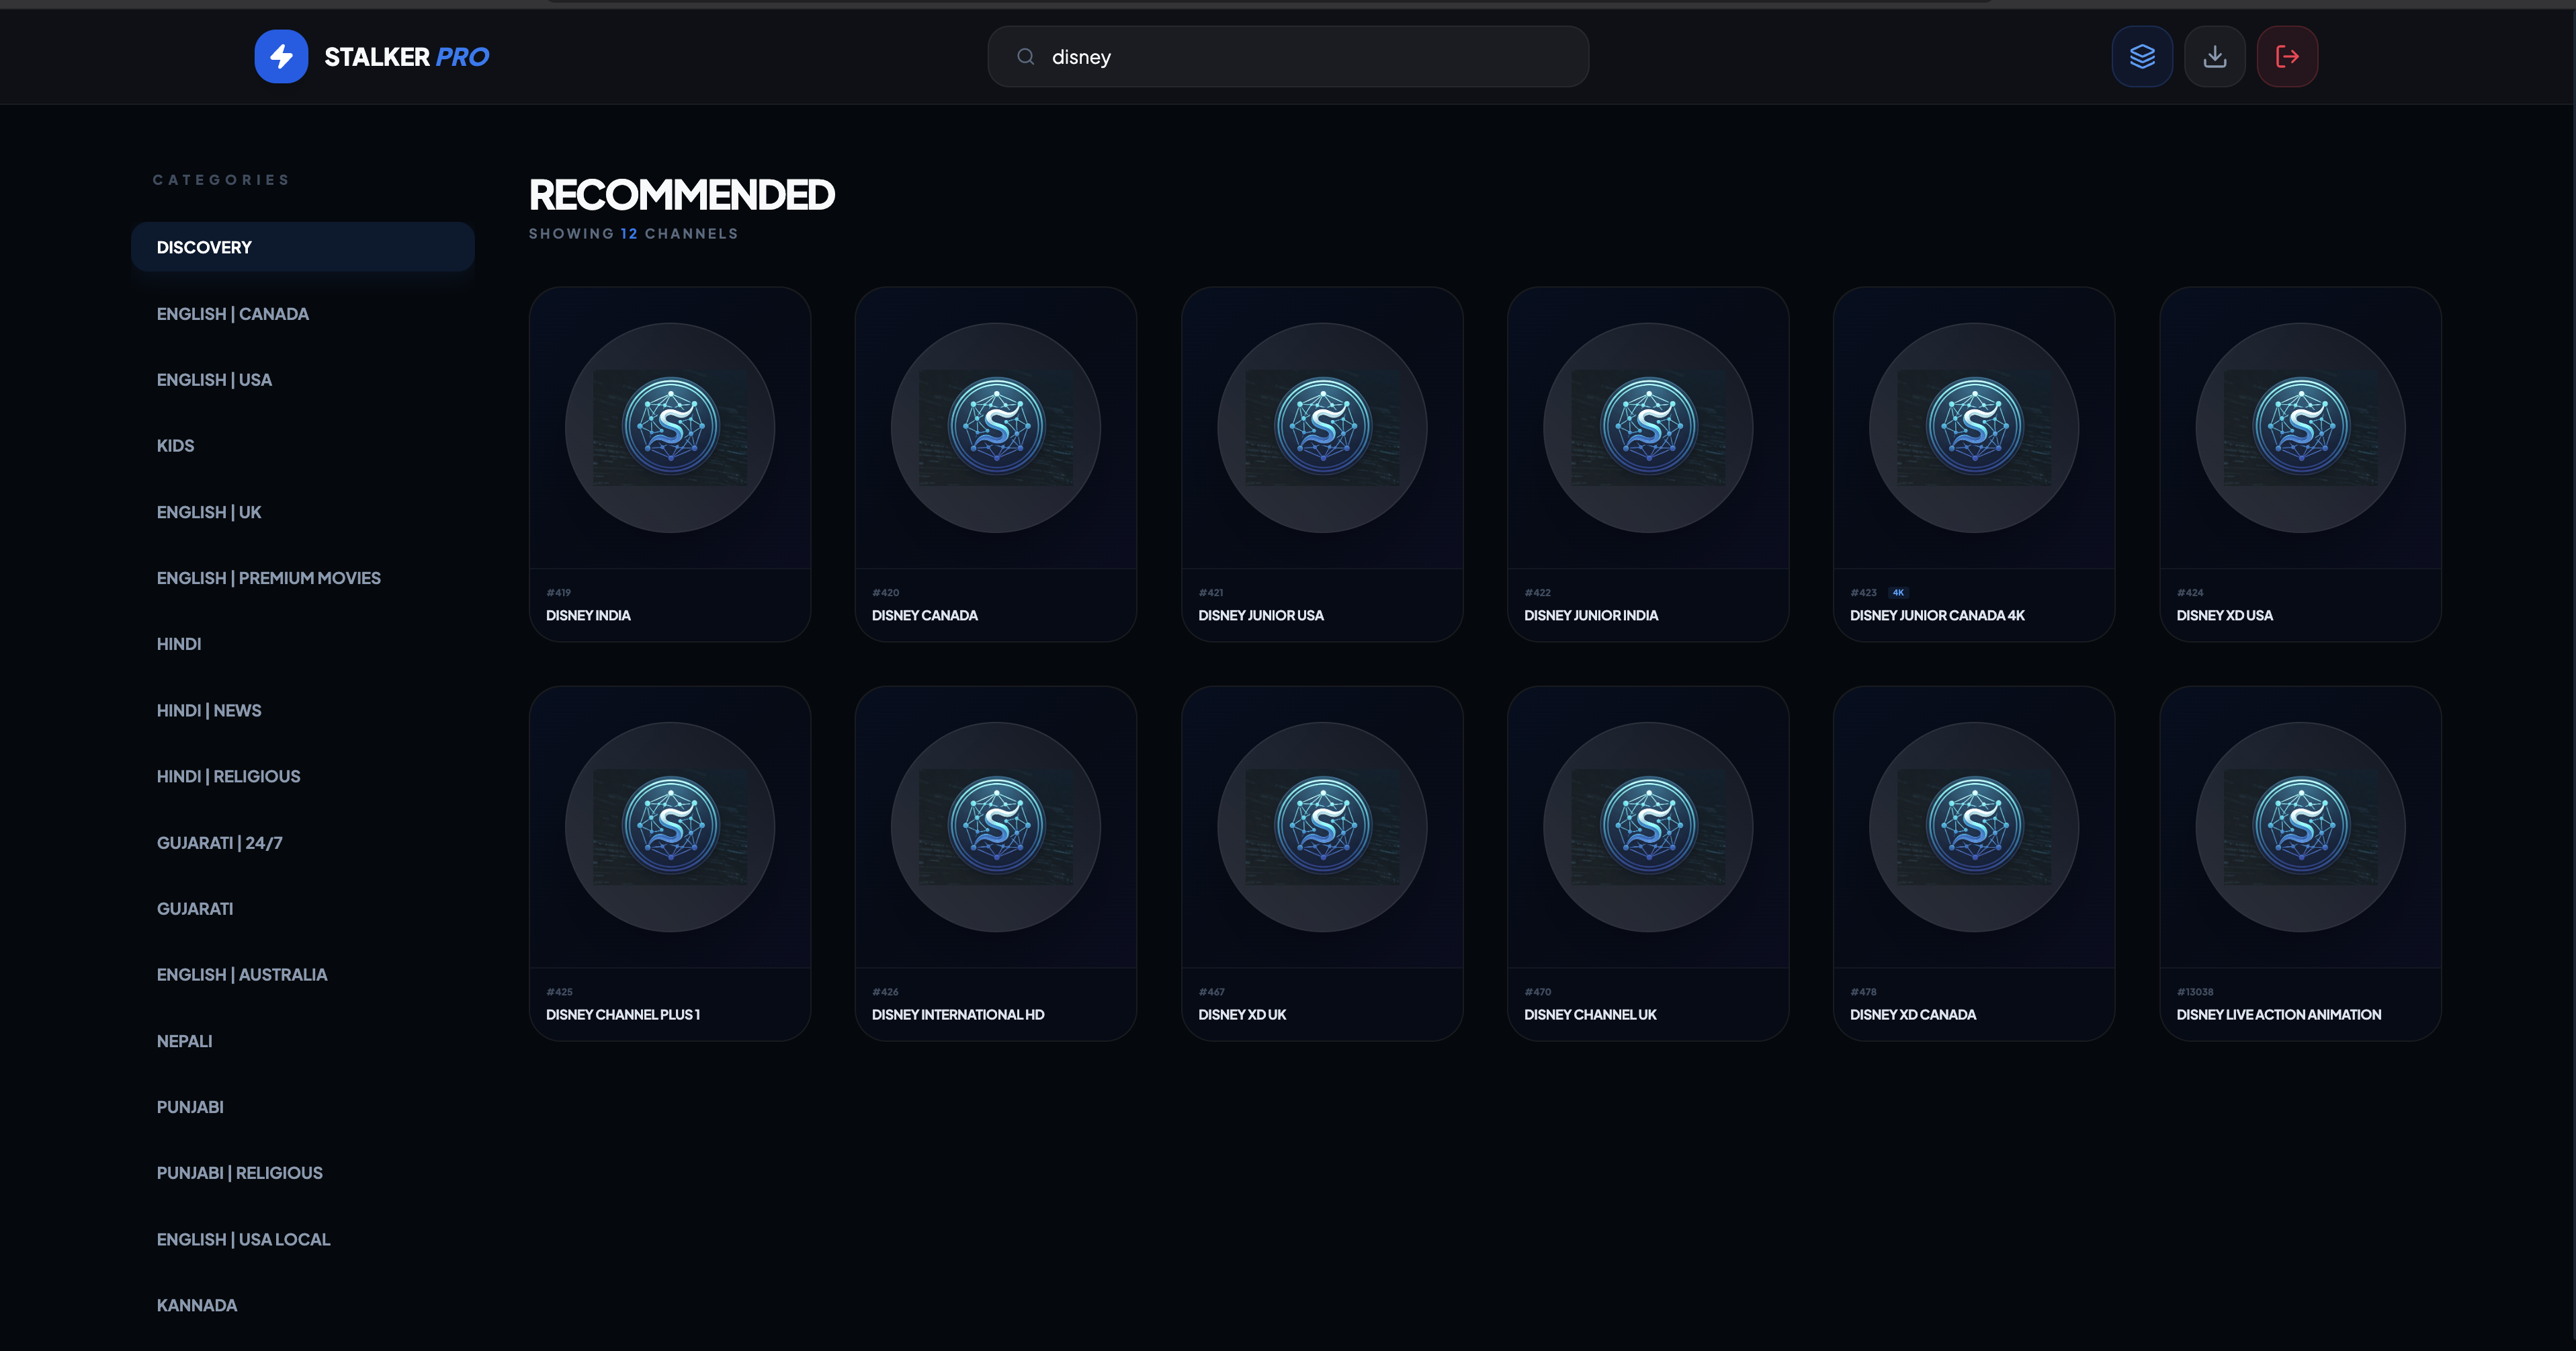Open the Gujarati | 24/7 category
This screenshot has height=1351, width=2576.
pos(302,844)
